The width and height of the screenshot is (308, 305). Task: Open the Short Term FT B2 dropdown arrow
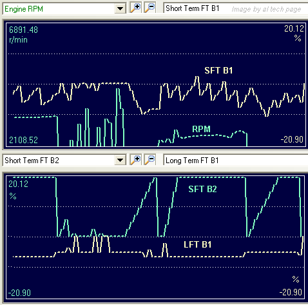coord(120,161)
